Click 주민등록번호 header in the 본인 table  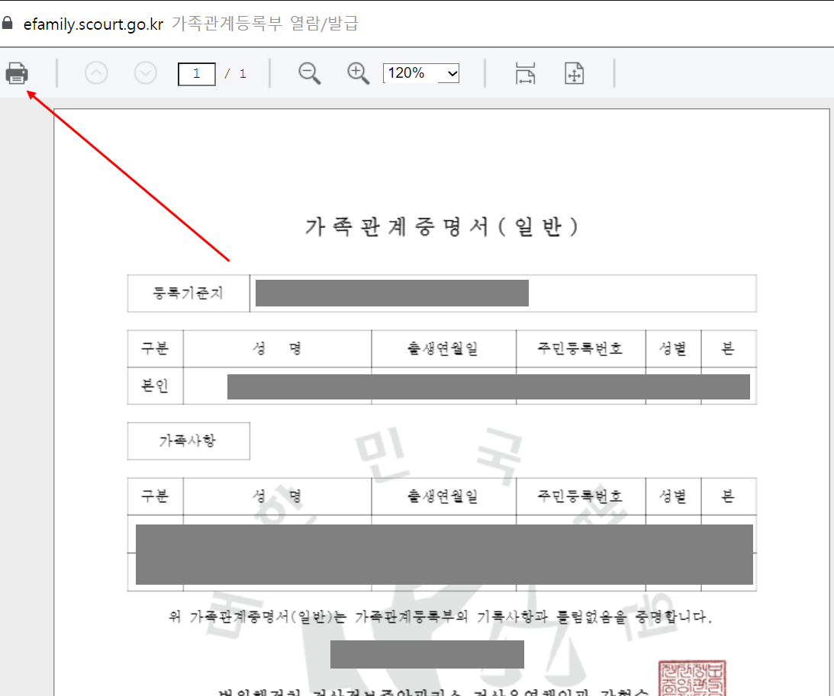click(x=580, y=348)
